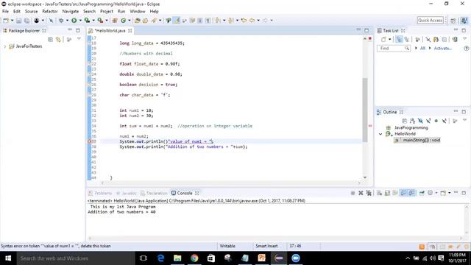Open Task List new task dropdown
Viewport: 471px width, 265px height.
[x=389, y=39]
